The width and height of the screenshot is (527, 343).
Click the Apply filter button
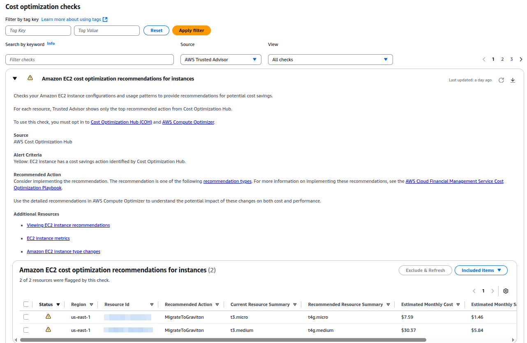tap(191, 30)
